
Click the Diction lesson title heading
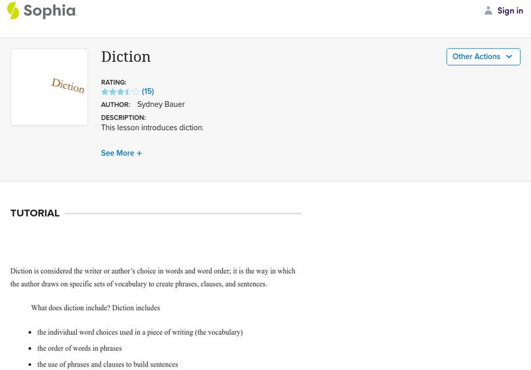pos(126,57)
